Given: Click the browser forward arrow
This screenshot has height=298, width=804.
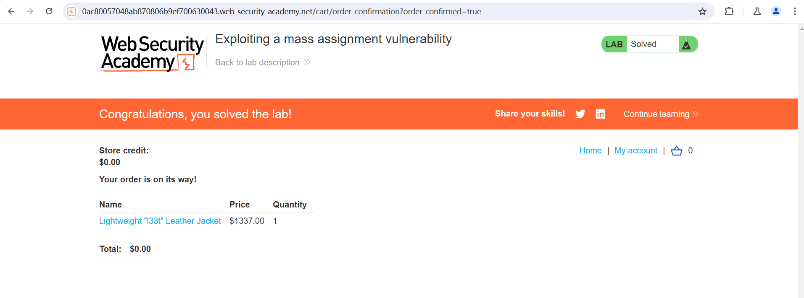Looking at the screenshot, I should coord(30,11).
